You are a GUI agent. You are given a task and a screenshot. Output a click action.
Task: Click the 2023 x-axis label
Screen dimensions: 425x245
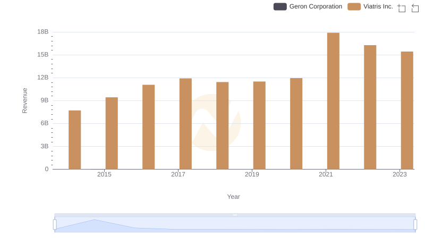pyautogui.click(x=400, y=174)
